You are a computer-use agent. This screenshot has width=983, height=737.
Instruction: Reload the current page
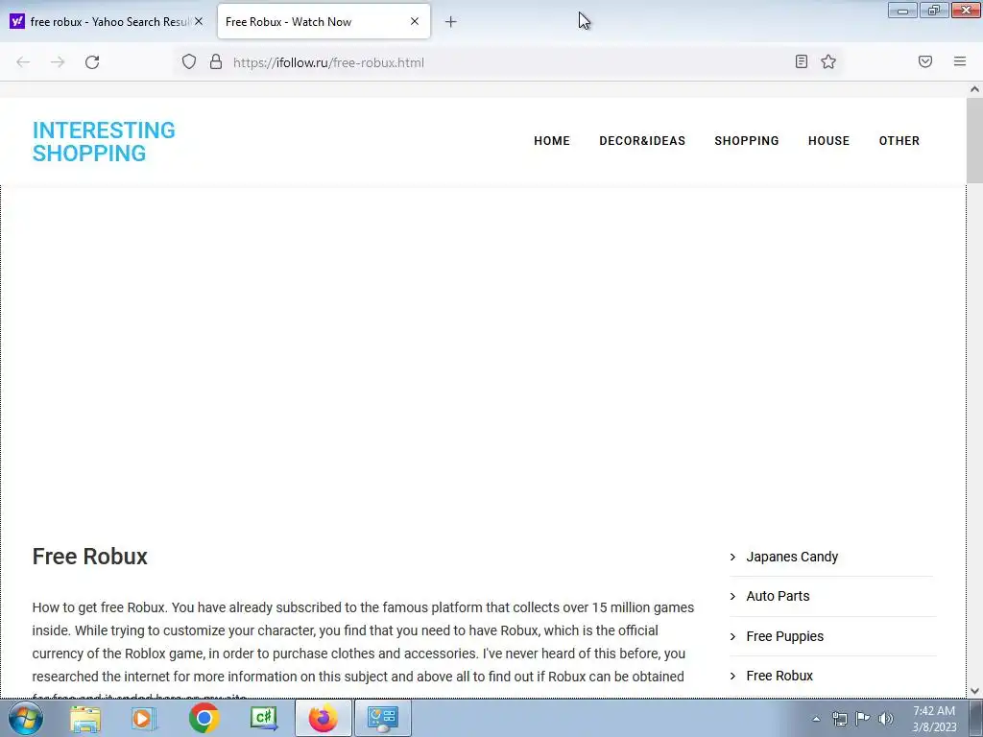[92, 62]
